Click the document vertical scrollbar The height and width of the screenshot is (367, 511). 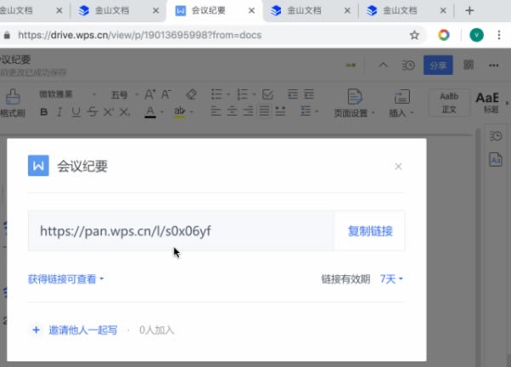(x=478, y=244)
